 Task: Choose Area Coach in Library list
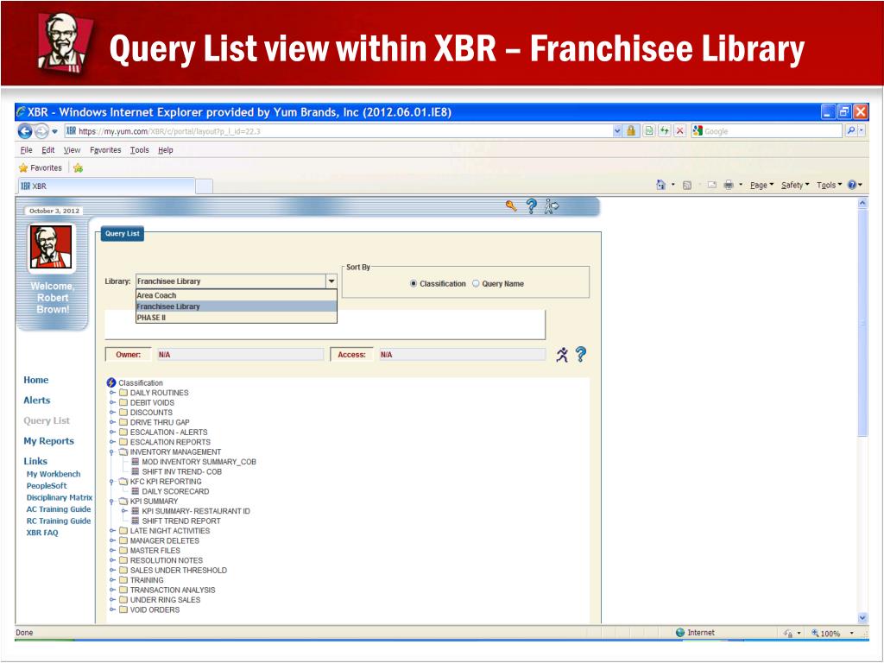coord(237,295)
